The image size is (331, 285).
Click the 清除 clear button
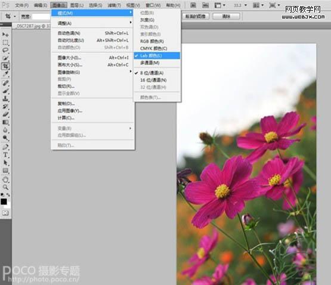point(226,16)
